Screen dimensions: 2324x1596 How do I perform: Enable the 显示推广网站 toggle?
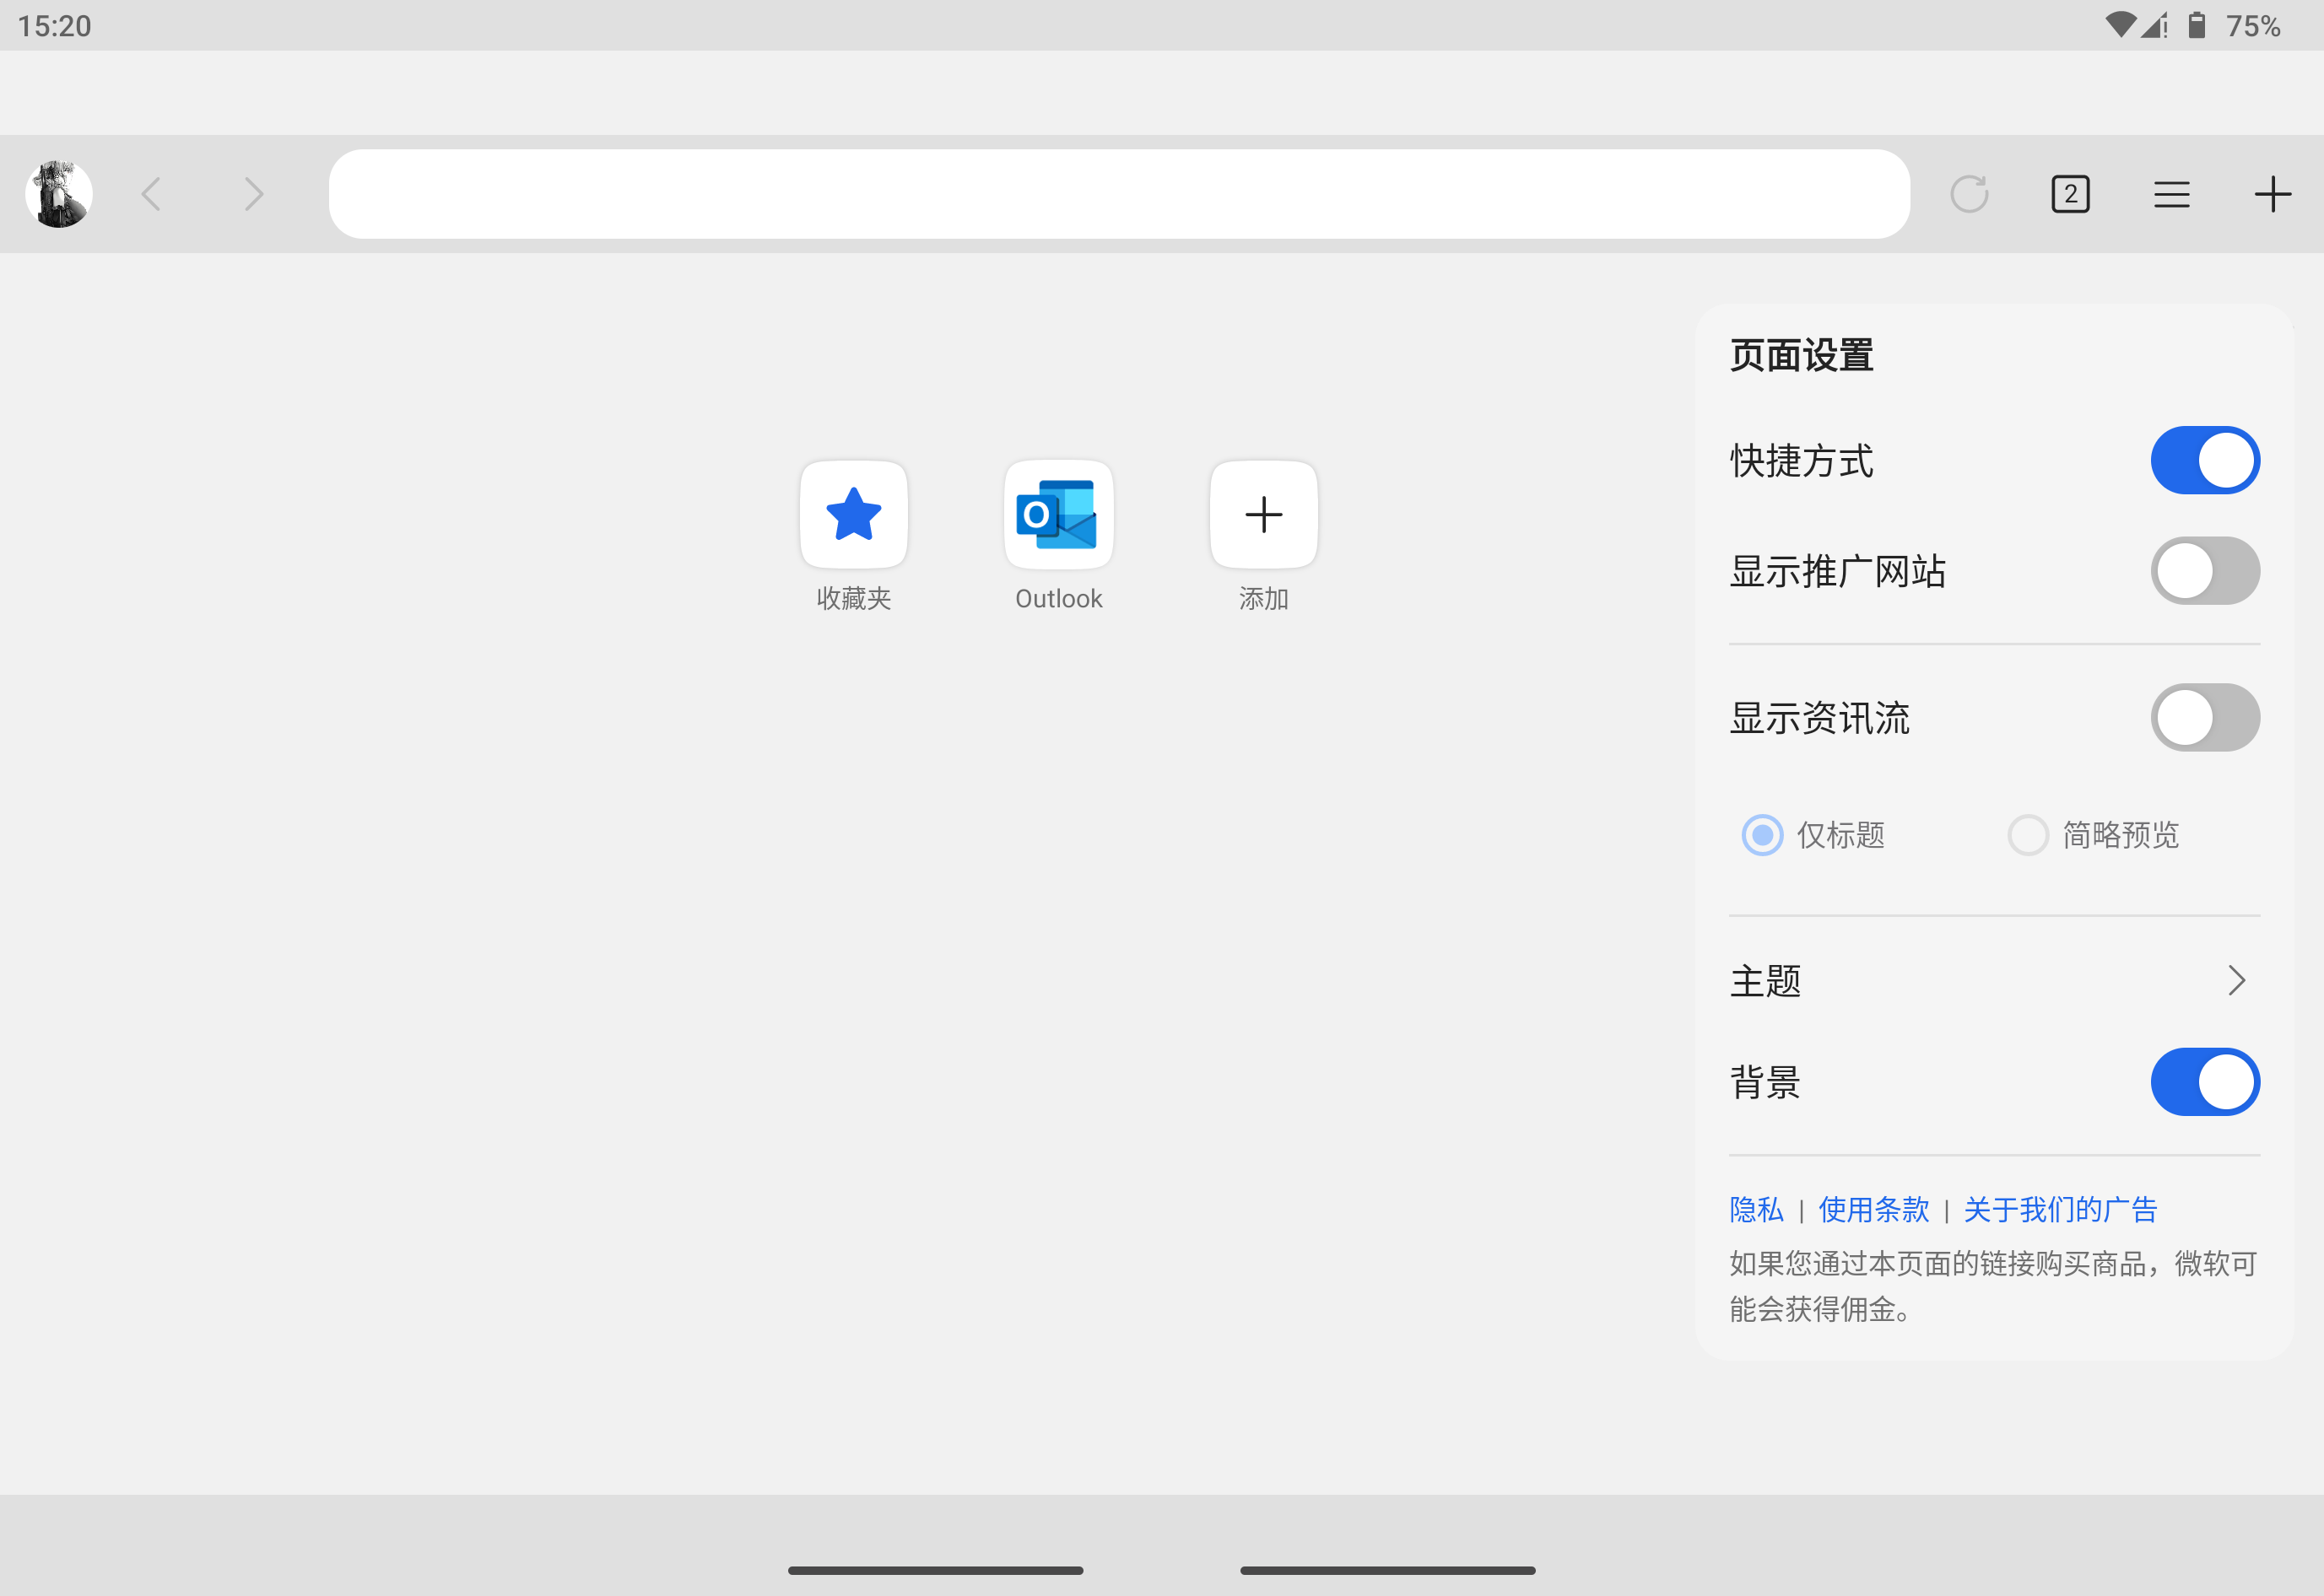point(2204,571)
